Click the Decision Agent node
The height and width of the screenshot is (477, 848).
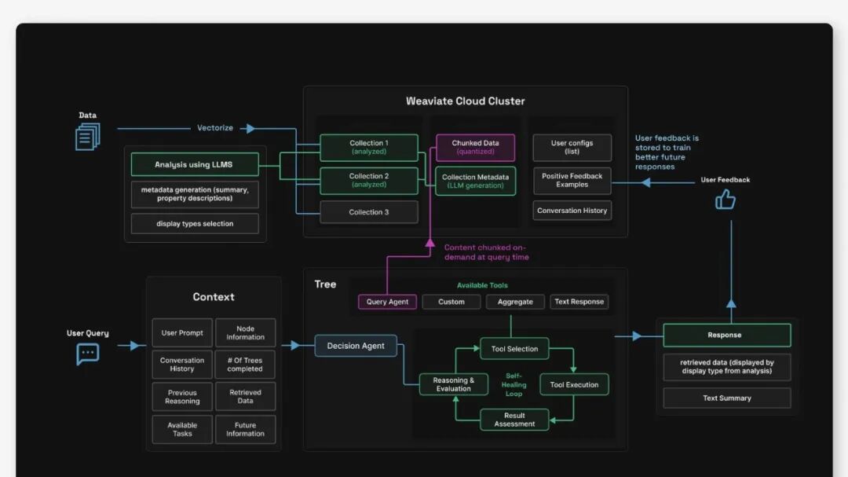356,346
